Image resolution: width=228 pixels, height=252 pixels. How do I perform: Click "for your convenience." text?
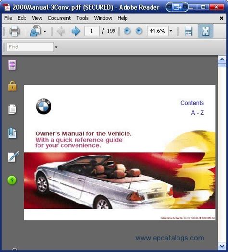click(x=68, y=145)
